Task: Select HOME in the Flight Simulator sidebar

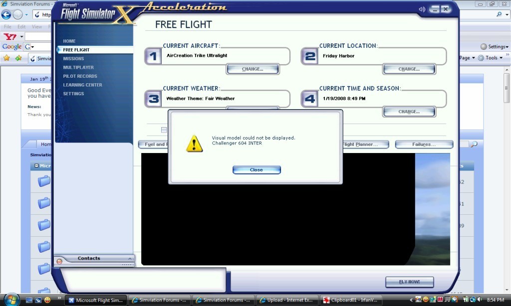Action: coord(69,41)
